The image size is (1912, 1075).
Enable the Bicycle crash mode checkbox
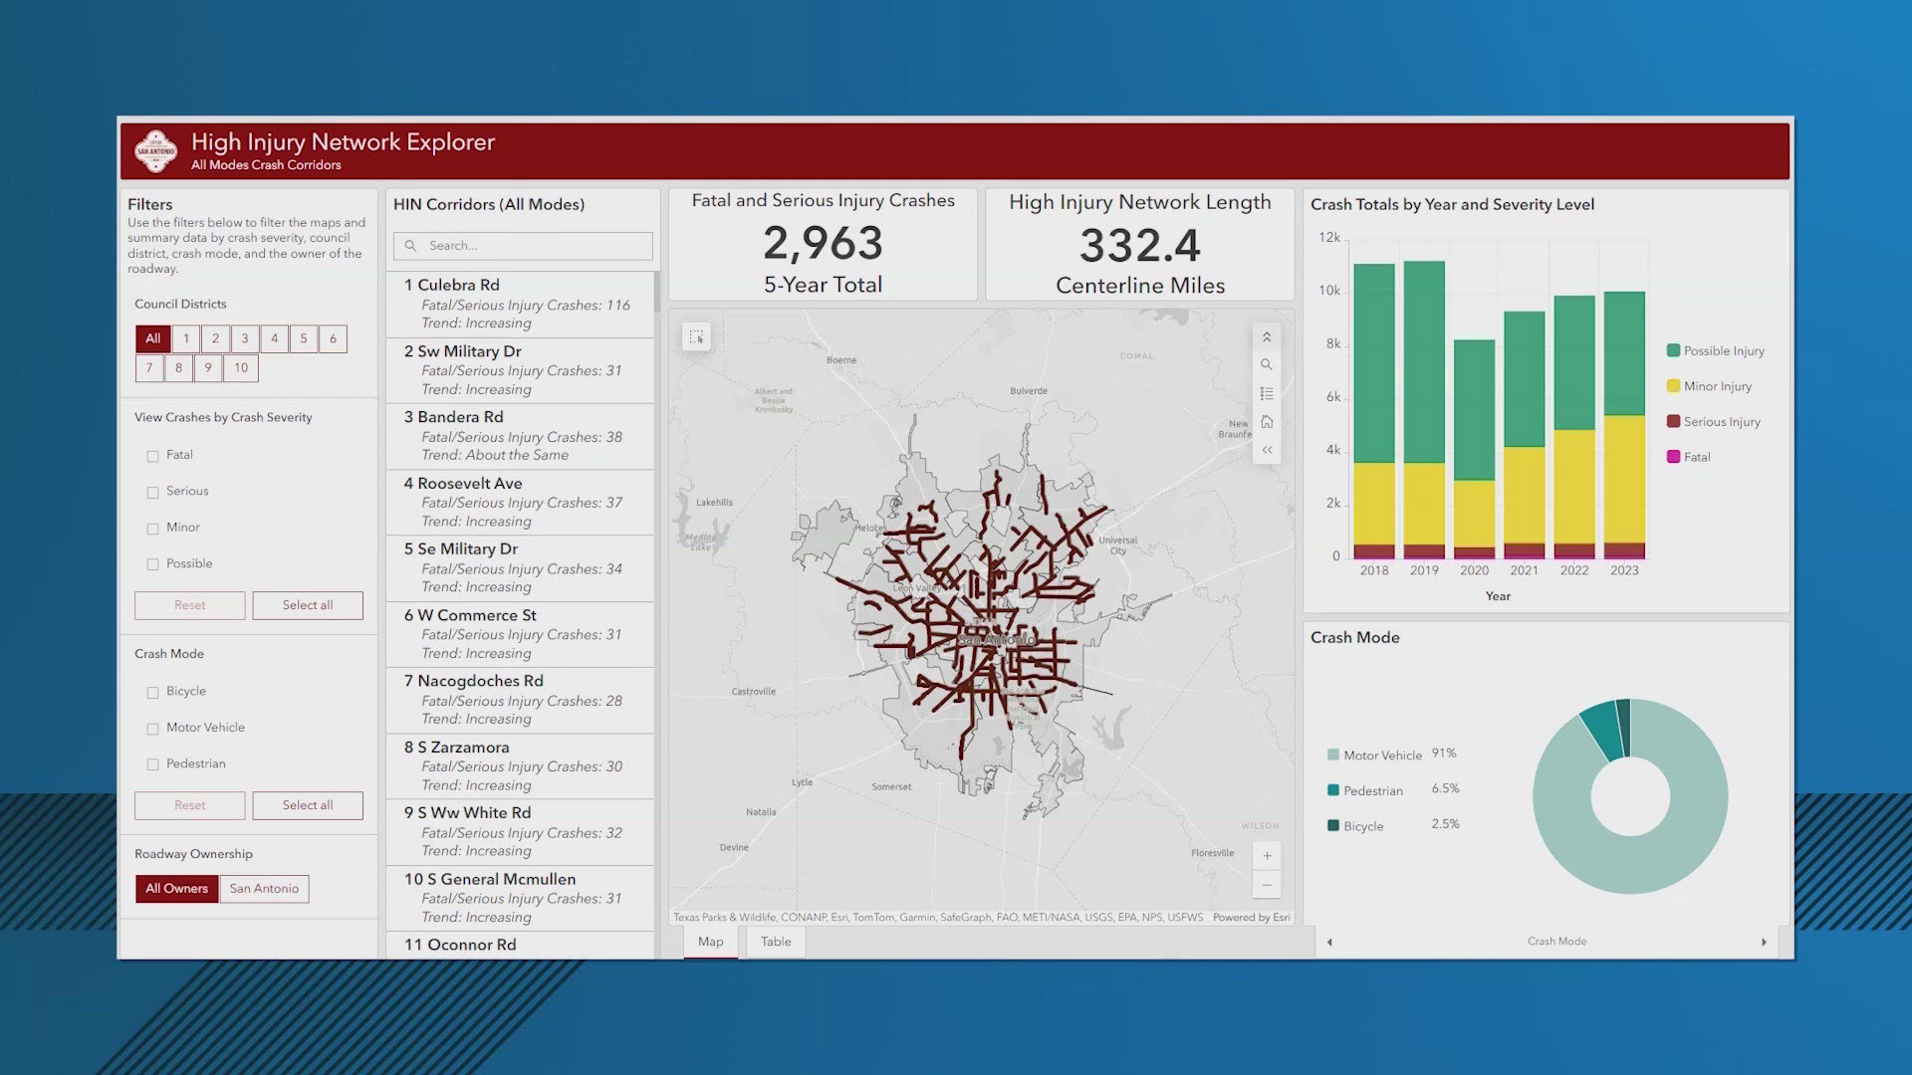pos(152,691)
